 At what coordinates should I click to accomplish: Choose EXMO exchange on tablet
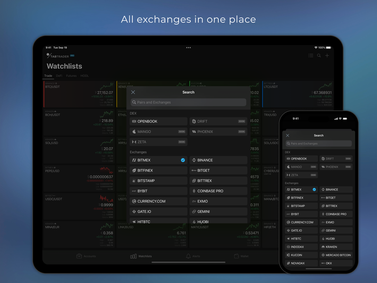pos(218,201)
